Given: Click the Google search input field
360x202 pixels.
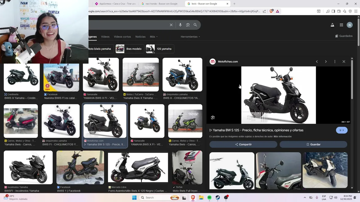Looking at the screenshot, I should (128, 25).
